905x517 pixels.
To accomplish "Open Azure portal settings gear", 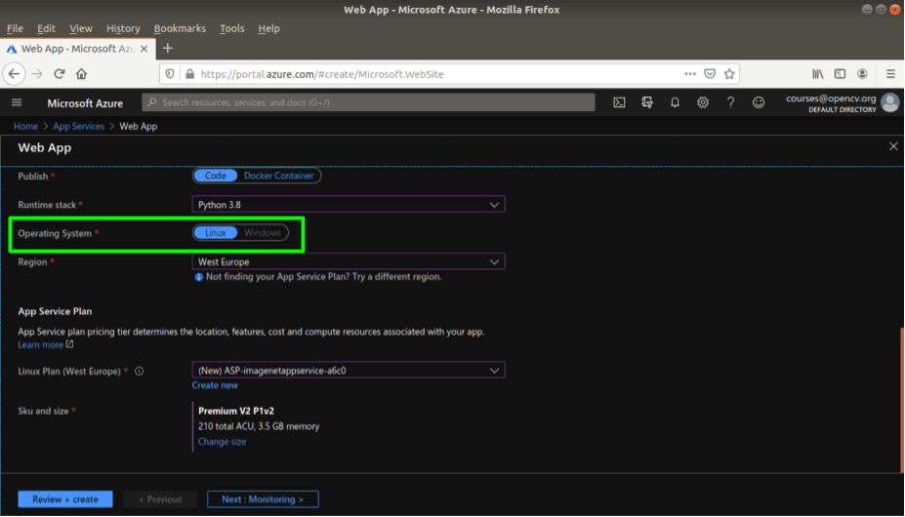I will 702,102.
